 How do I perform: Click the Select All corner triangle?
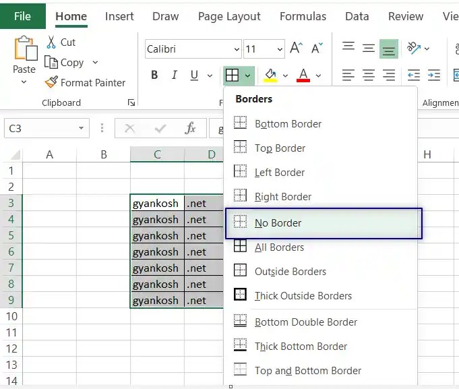[16, 154]
